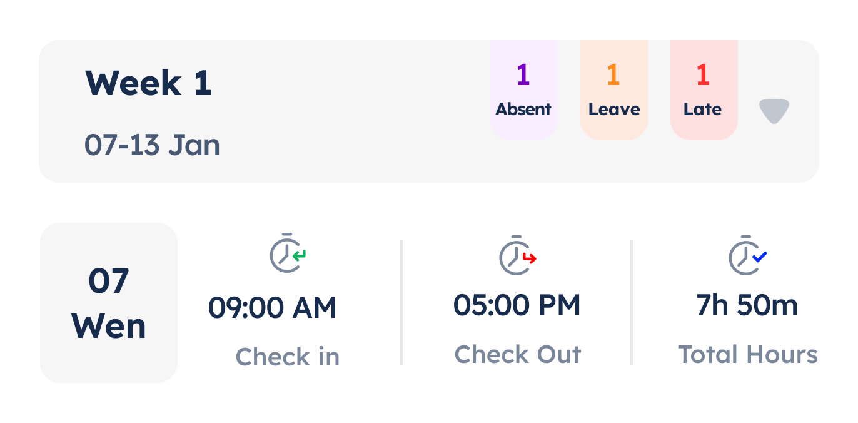Click the Total Hours caption
Screen dimensions: 858x423
pos(748,354)
